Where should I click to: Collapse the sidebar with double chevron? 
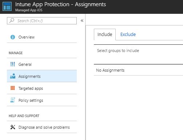pos(82,21)
